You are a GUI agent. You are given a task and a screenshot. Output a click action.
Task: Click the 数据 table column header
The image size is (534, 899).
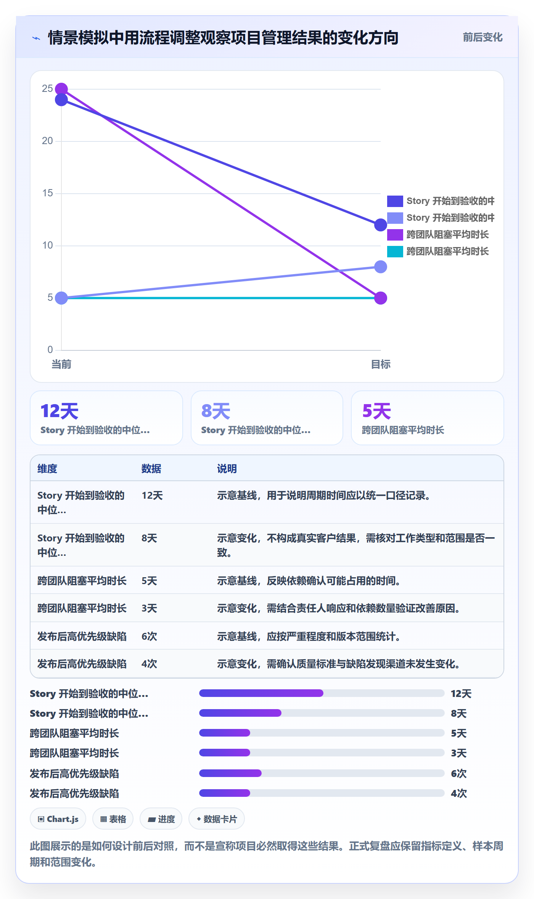point(151,469)
